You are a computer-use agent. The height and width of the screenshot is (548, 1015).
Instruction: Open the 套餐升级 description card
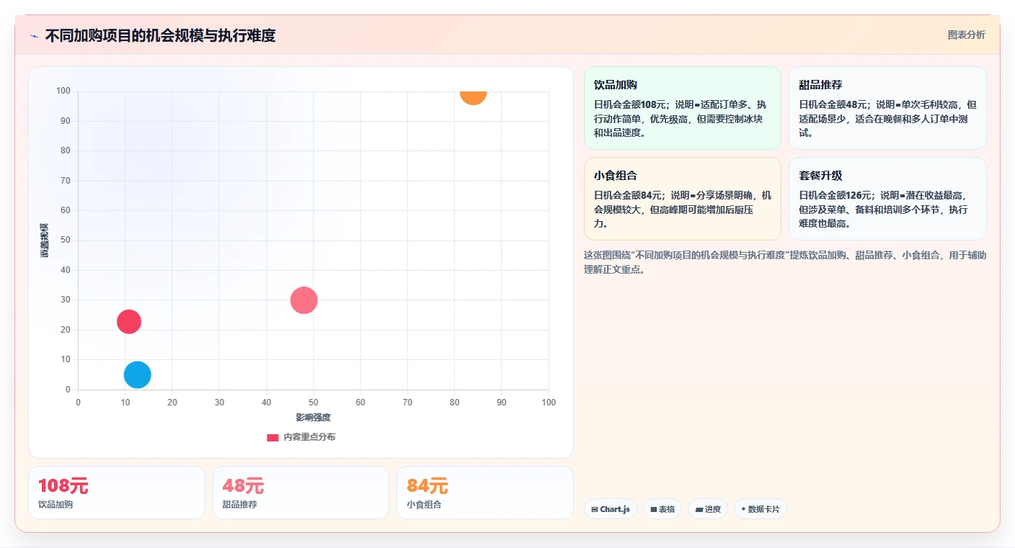(887, 199)
